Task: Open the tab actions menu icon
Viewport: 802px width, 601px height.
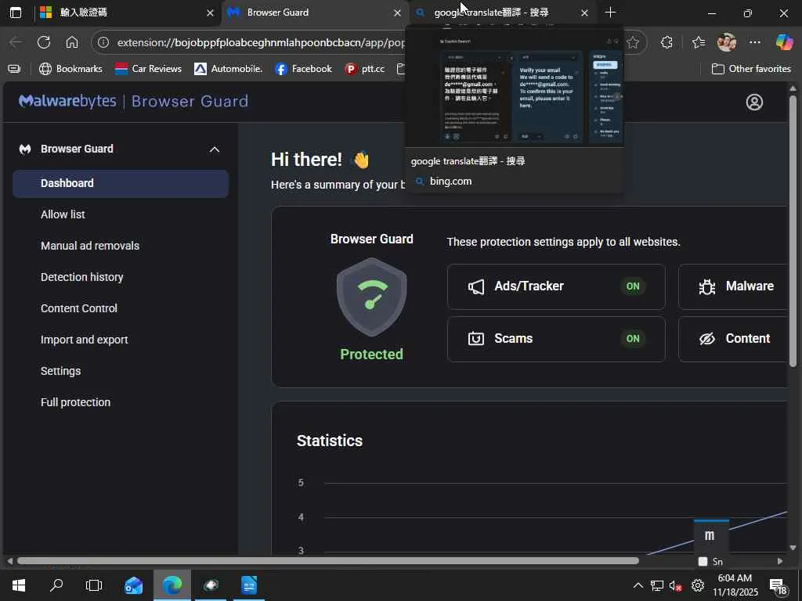Action: 16,13
